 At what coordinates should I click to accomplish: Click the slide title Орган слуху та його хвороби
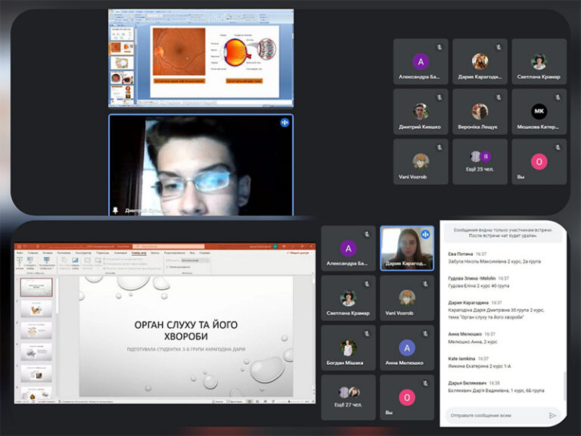(x=185, y=330)
